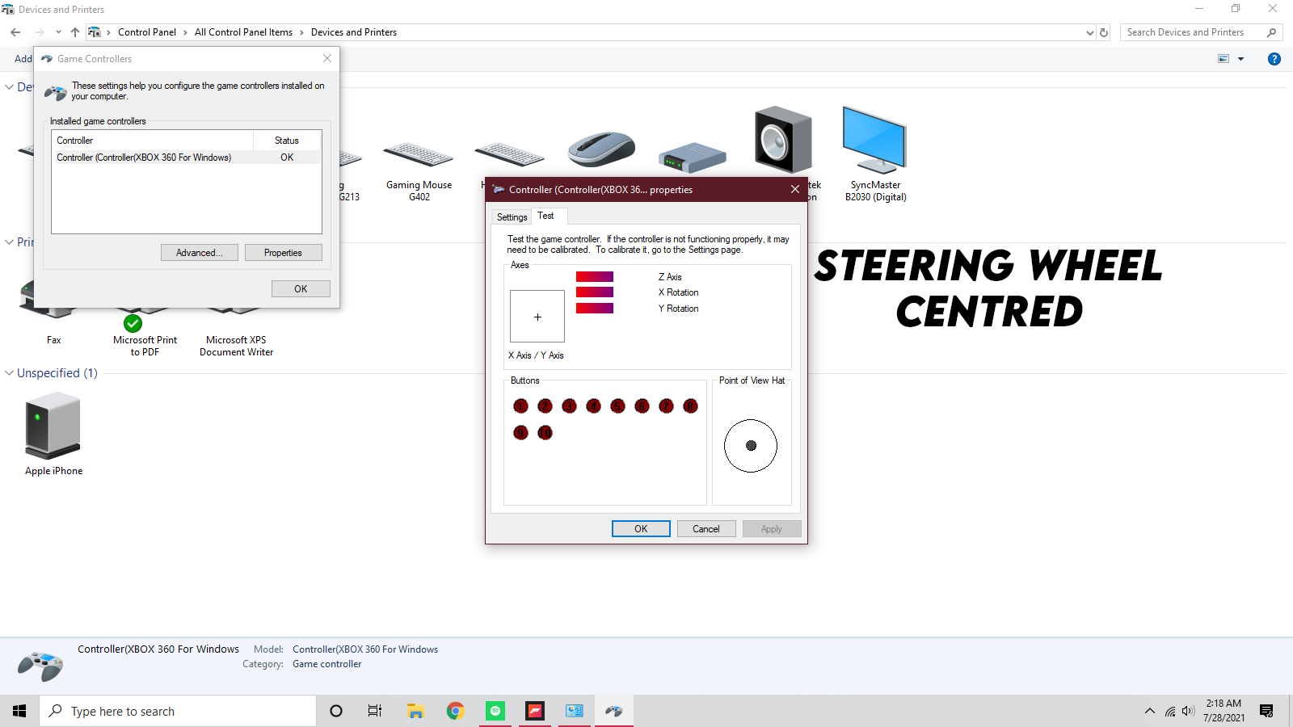The width and height of the screenshot is (1293, 727).
Task: Close the Game Controllers dialog
Action: (327, 58)
